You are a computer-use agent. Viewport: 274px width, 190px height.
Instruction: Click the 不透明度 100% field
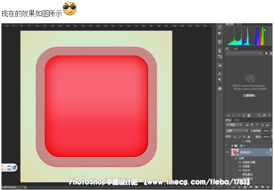(x=266, y=131)
